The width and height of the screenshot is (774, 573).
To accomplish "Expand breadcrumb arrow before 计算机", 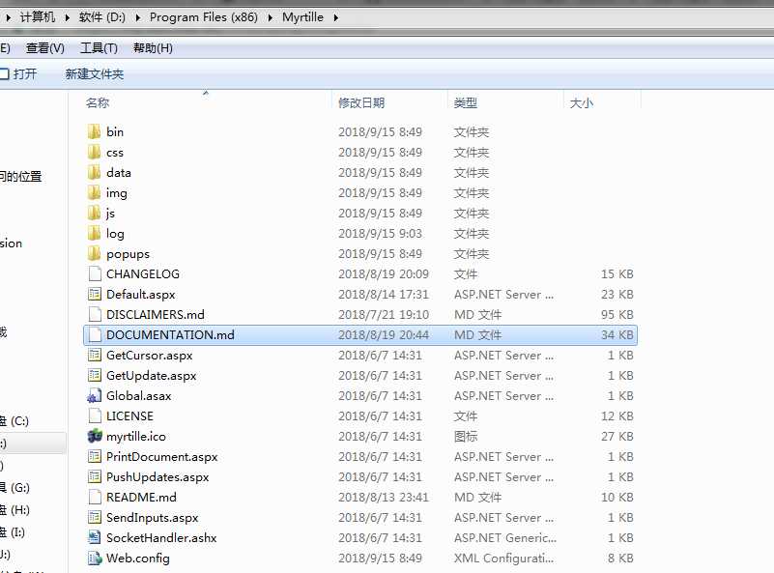I will [9, 17].
